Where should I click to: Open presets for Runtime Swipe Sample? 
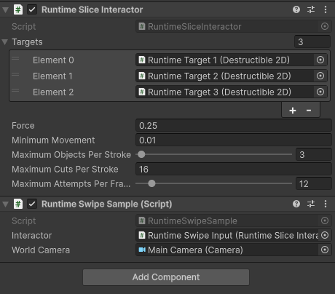311,204
